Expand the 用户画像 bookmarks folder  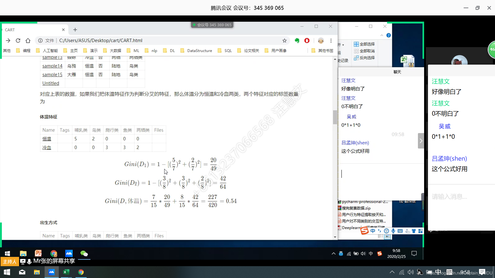point(278,50)
